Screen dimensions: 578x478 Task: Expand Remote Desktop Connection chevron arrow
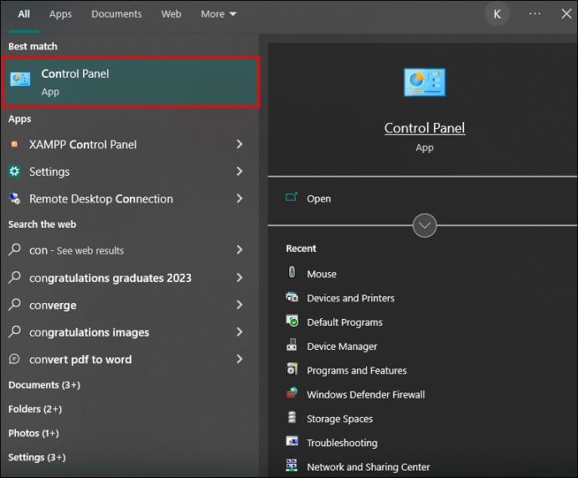[x=240, y=198]
